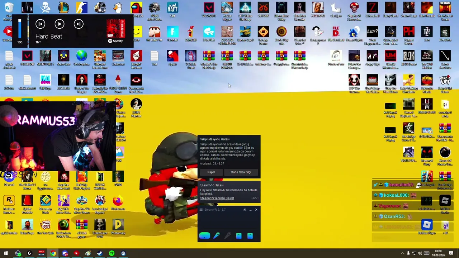Skip to previous track in media overlay
Screen dimensions: 459x258
(x=40, y=24)
